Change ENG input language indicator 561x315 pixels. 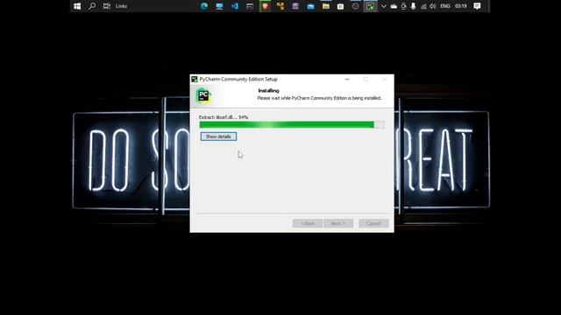445,6
